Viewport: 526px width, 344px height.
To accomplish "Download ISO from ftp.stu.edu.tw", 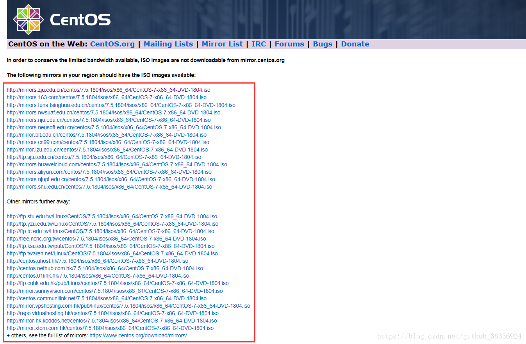I will coord(112,216).
